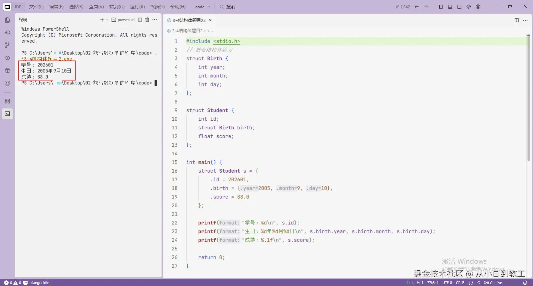Delete the terminal with trash icon

(147, 20)
